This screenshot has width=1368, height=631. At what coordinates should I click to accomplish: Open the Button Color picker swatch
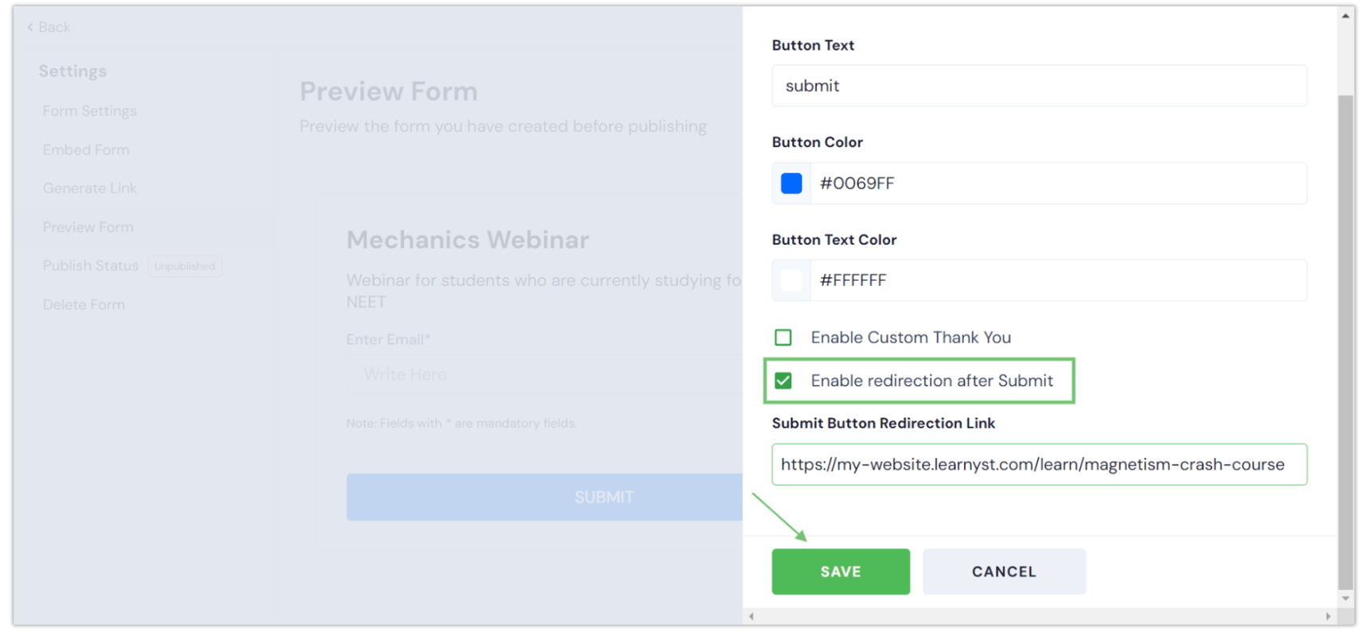(x=791, y=183)
